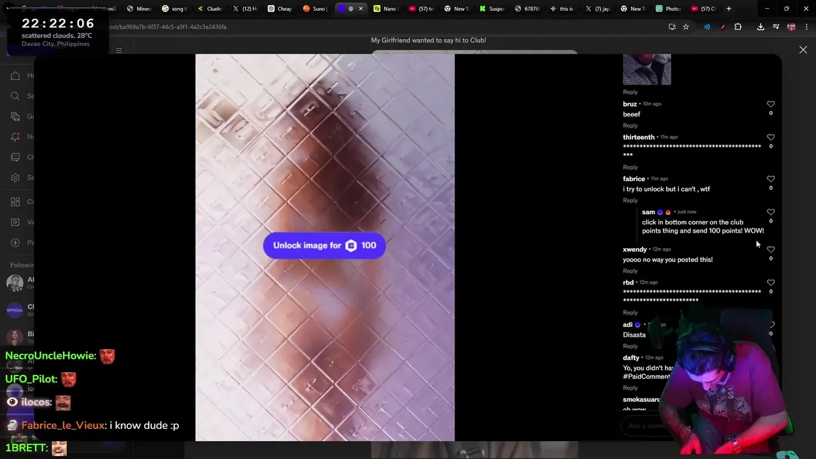Switch to the song browser tab
Image resolution: width=816 pixels, height=459 pixels.
(174, 9)
